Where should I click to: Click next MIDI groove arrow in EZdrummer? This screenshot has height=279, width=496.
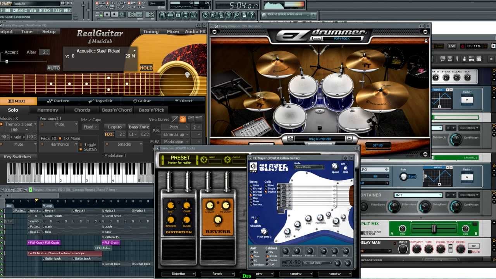click(x=349, y=138)
